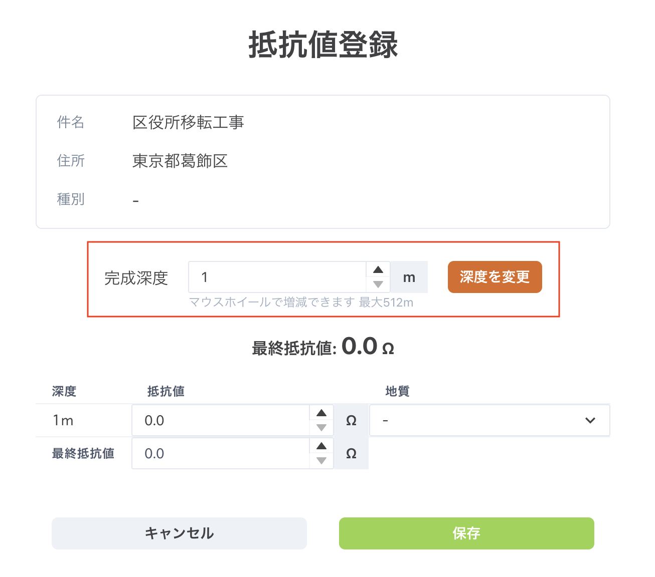Select the 1m 抵抗値 input field
The image size is (655, 577).
221,421
